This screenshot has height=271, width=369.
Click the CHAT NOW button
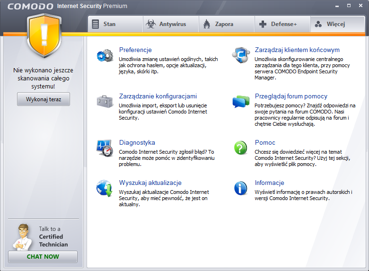coord(43,257)
